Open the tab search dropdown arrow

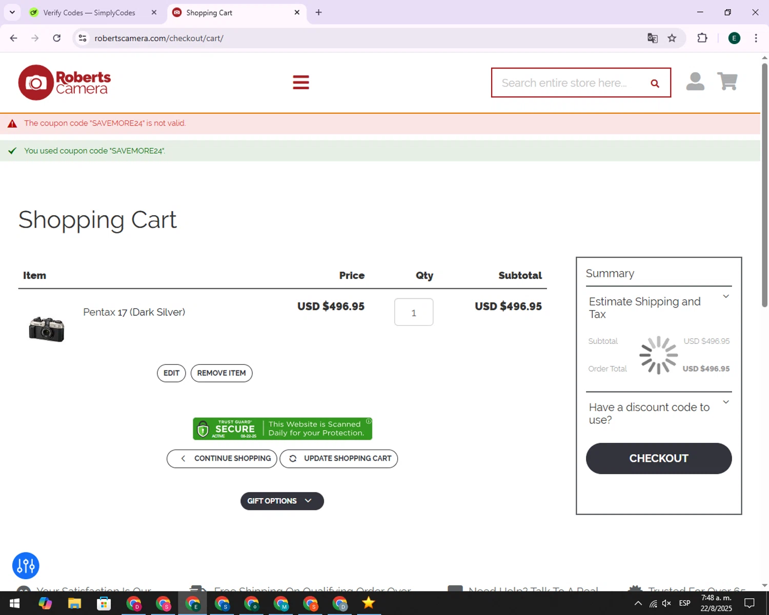tap(12, 12)
